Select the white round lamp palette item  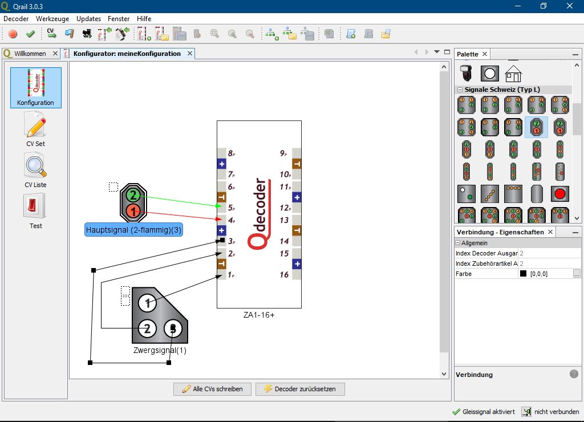pyautogui.click(x=490, y=74)
